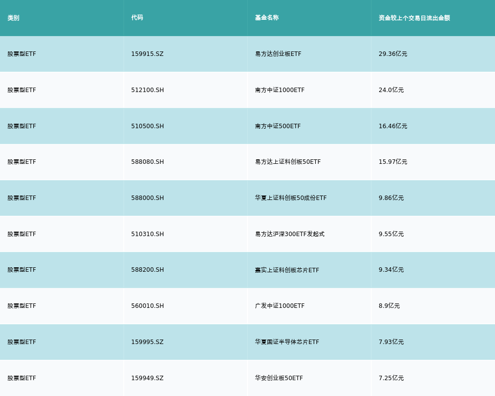Click the code 512100.SH
The image size is (495, 396).
click(147, 90)
